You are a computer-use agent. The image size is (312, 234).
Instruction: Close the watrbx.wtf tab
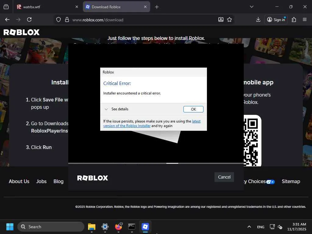point(77,7)
